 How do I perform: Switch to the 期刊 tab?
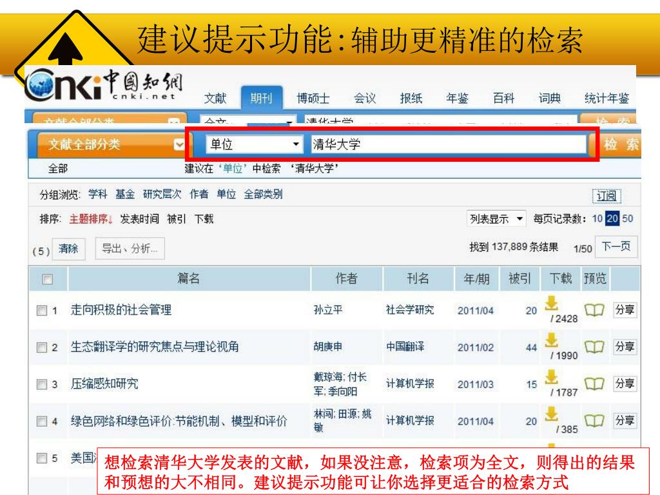(261, 99)
